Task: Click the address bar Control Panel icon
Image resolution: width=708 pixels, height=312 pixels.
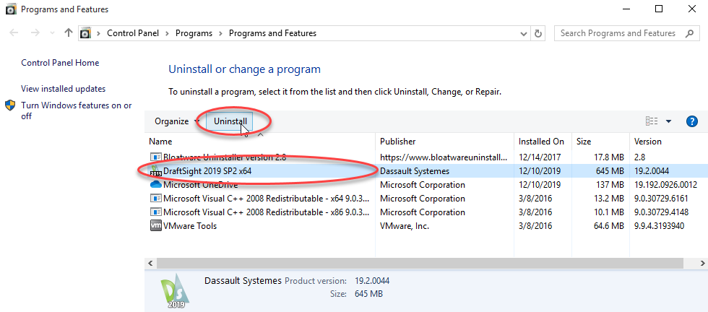Action: (85, 33)
